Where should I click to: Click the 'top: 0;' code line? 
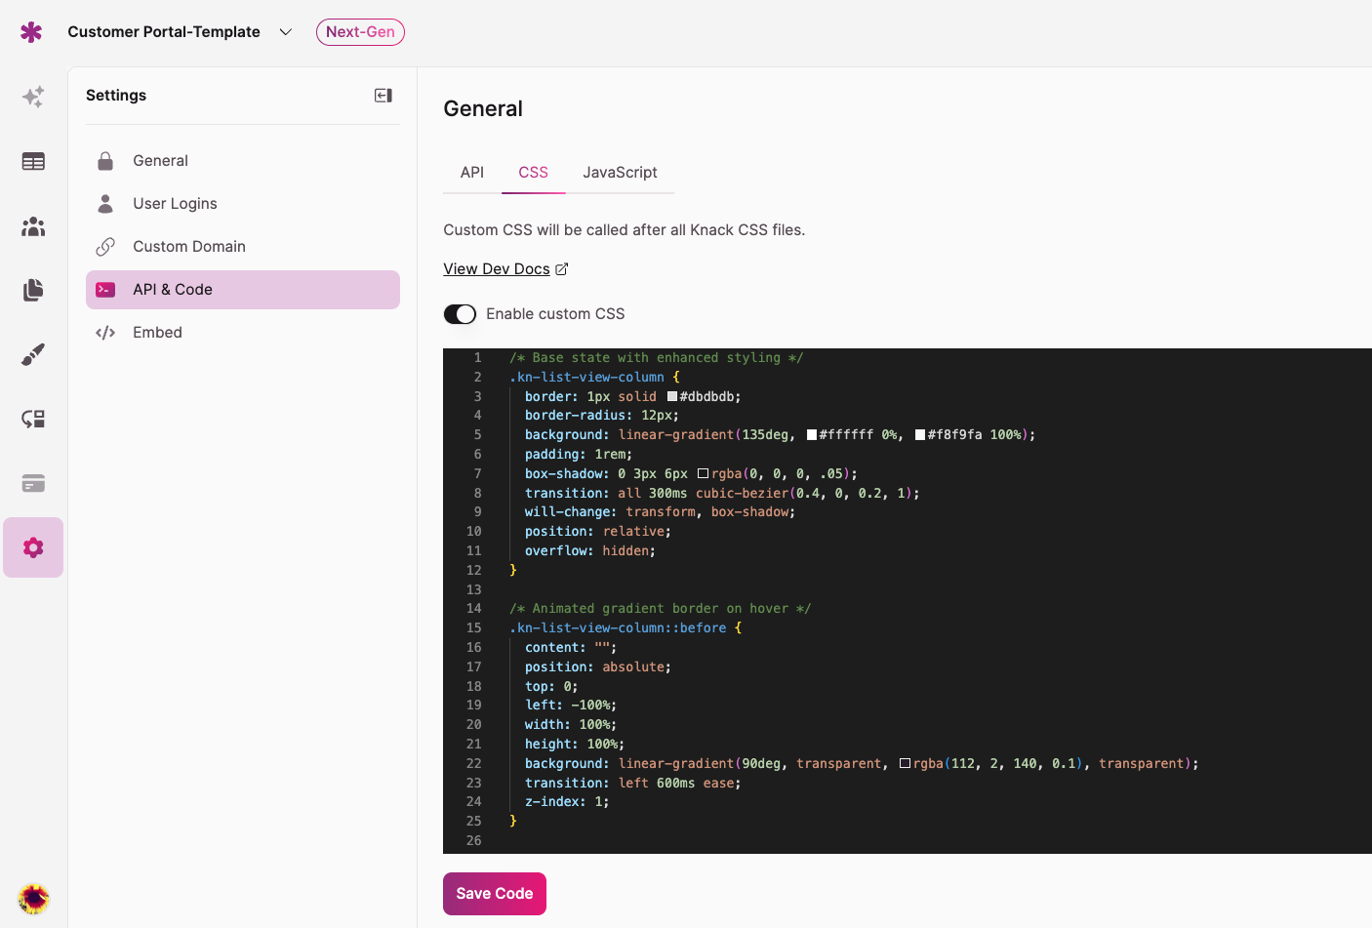click(x=551, y=687)
